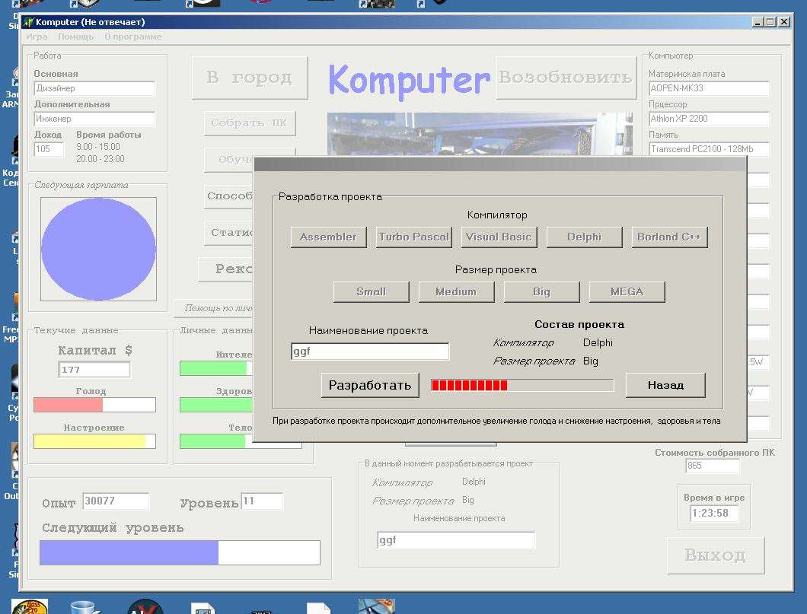The image size is (807, 614).
Task: Click the Разработать button
Action: point(370,385)
